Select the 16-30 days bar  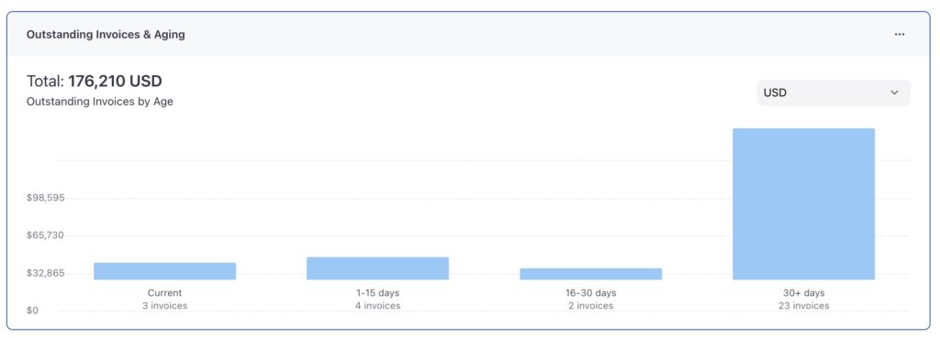pyautogui.click(x=590, y=274)
